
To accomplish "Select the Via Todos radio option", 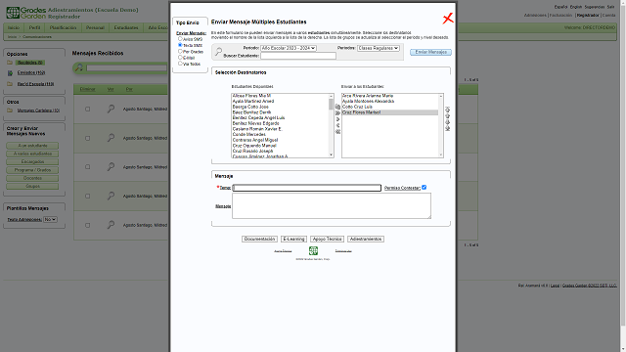I will tap(180, 63).
